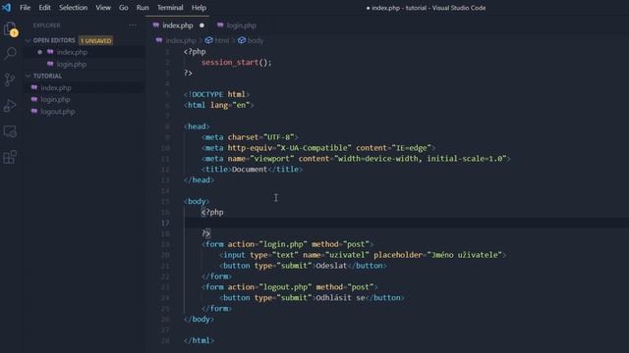Open the Explorer view in activity bar
The height and width of the screenshot is (353, 629).
10,28
